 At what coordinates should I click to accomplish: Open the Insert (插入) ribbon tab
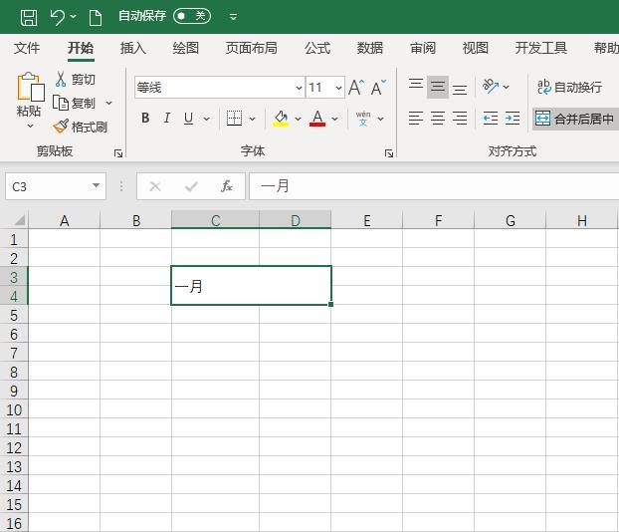tap(132, 48)
